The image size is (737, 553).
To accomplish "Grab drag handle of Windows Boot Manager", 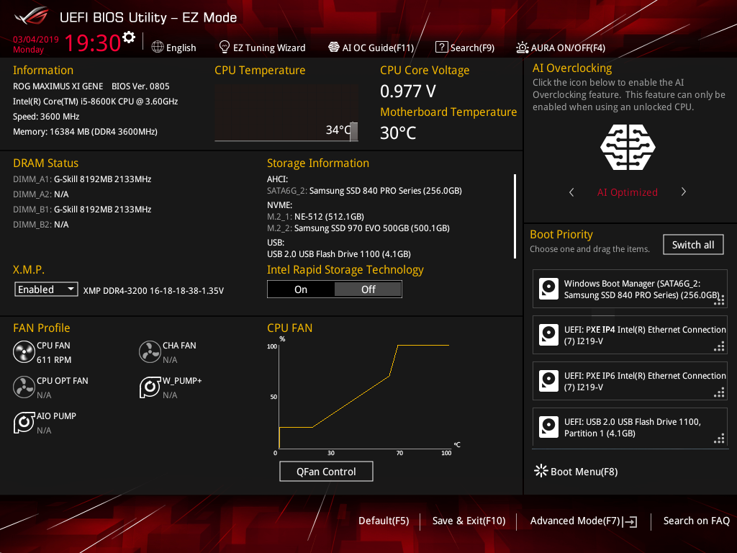I will pyautogui.click(x=719, y=300).
